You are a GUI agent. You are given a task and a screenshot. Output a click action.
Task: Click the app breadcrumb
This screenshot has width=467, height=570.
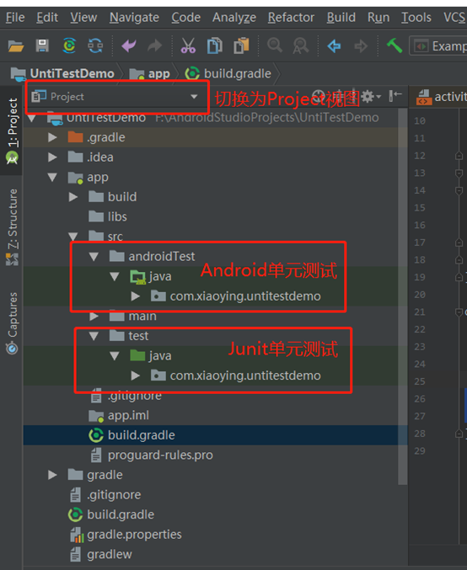coord(150,74)
